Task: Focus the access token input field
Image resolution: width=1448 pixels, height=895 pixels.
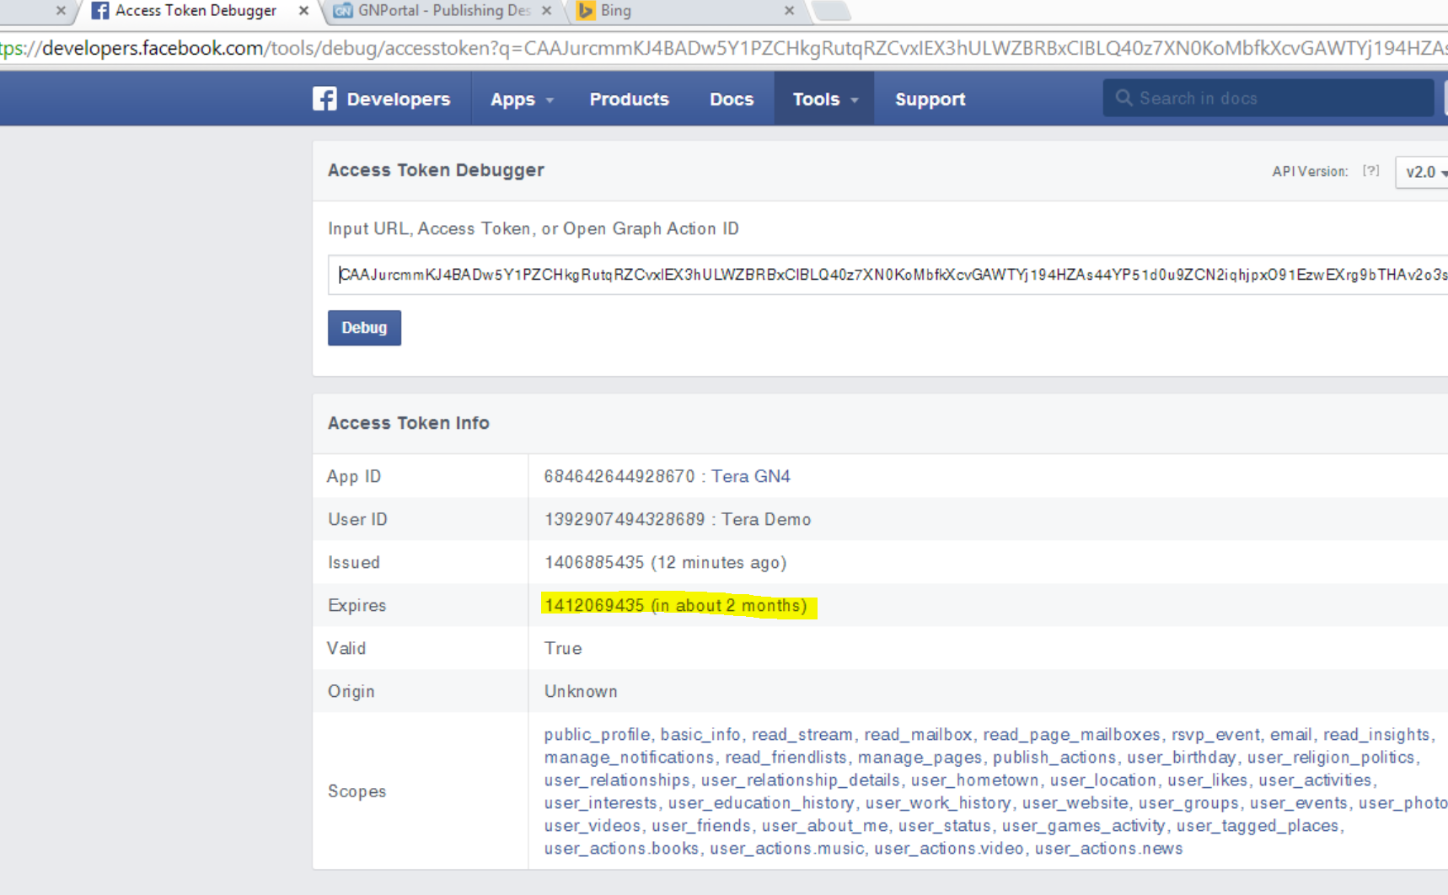Action: coord(888,275)
